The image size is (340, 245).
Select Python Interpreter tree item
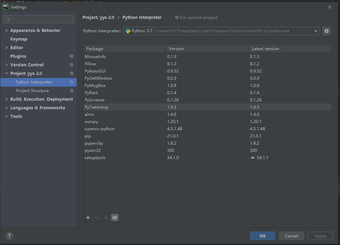click(34, 82)
